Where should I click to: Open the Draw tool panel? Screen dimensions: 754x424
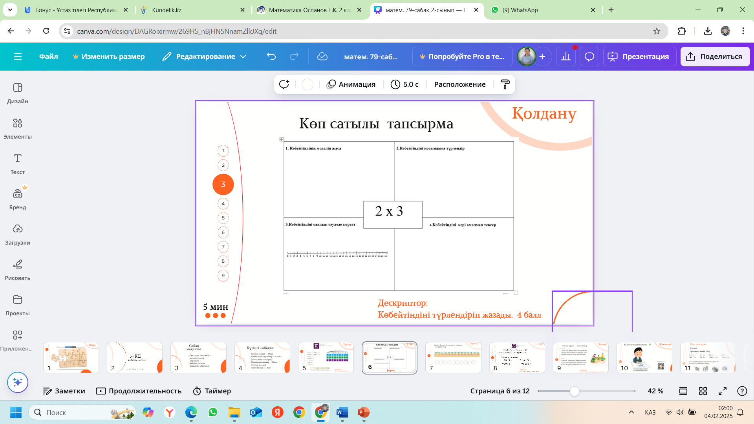[x=17, y=269]
